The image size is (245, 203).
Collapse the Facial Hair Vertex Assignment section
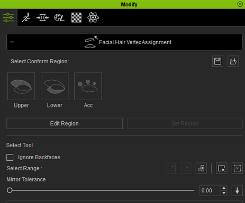point(12,42)
